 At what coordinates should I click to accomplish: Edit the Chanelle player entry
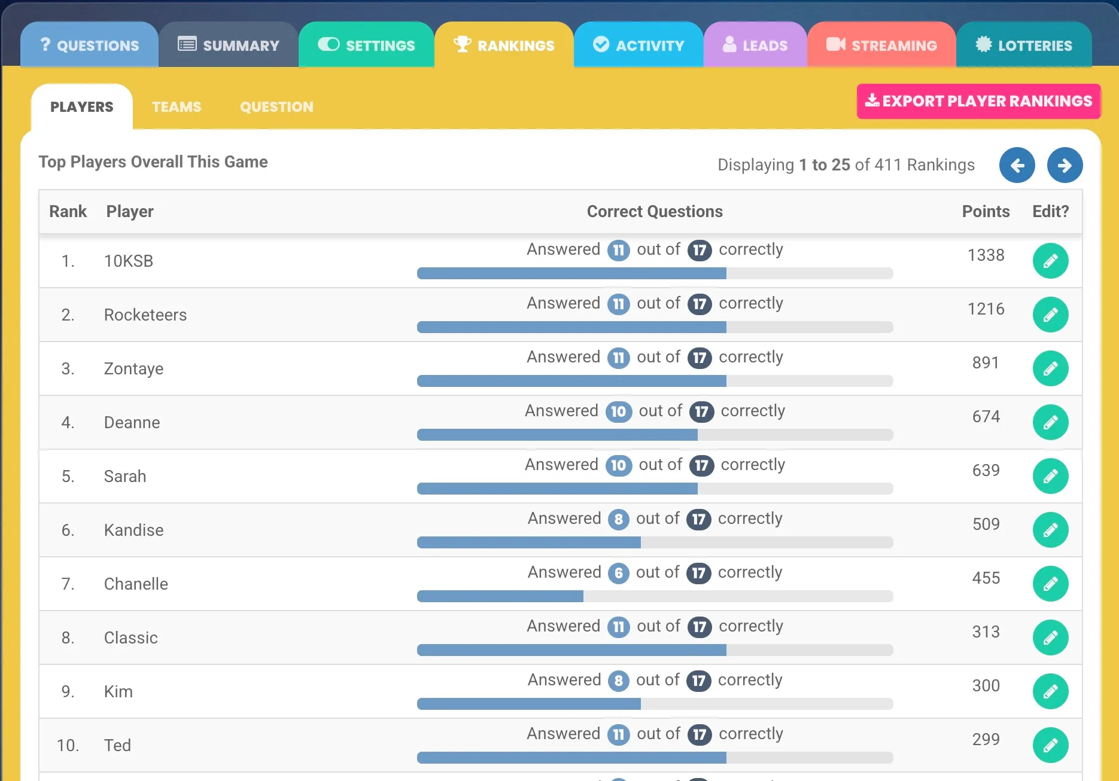pos(1050,584)
